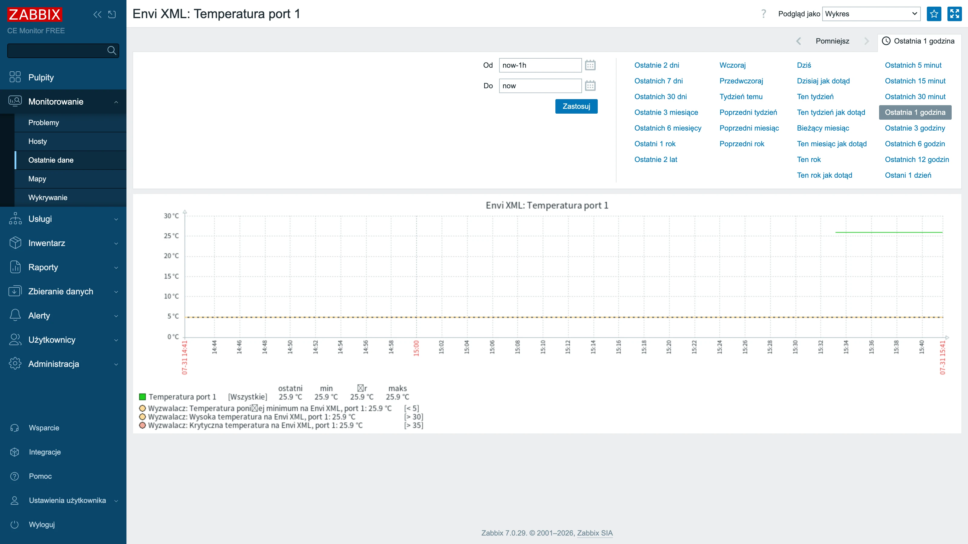This screenshot has width=968, height=544.
Task: Hide the sidebar with the hide icon
Action: 112,15
